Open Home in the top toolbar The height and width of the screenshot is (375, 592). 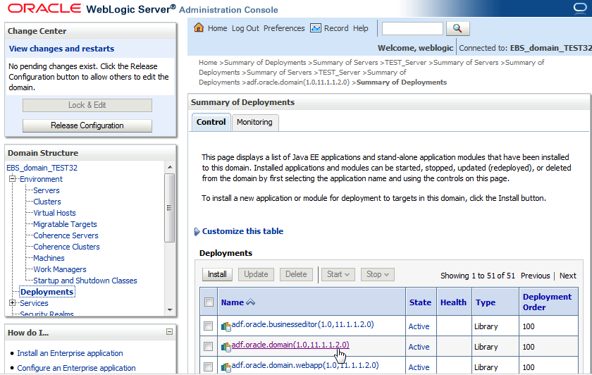(217, 28)
